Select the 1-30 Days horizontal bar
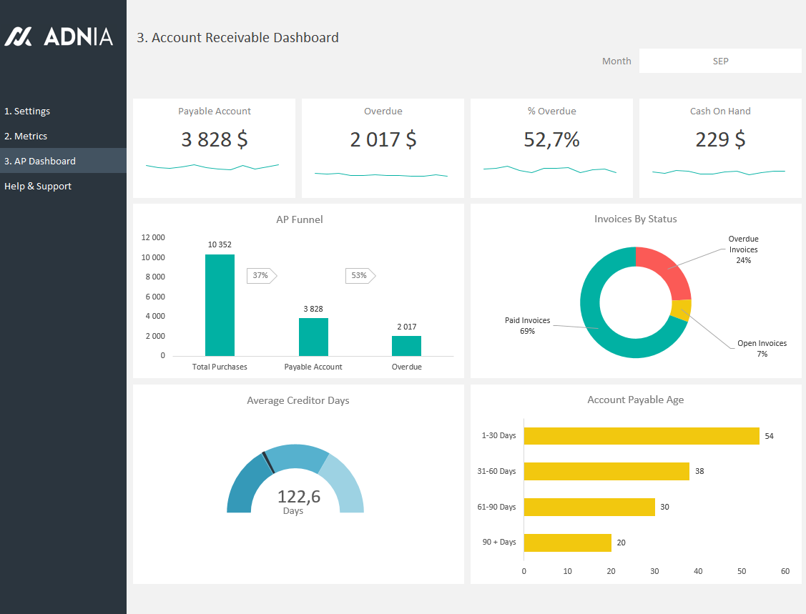806x614 pixels. click(x=641, y=436)
